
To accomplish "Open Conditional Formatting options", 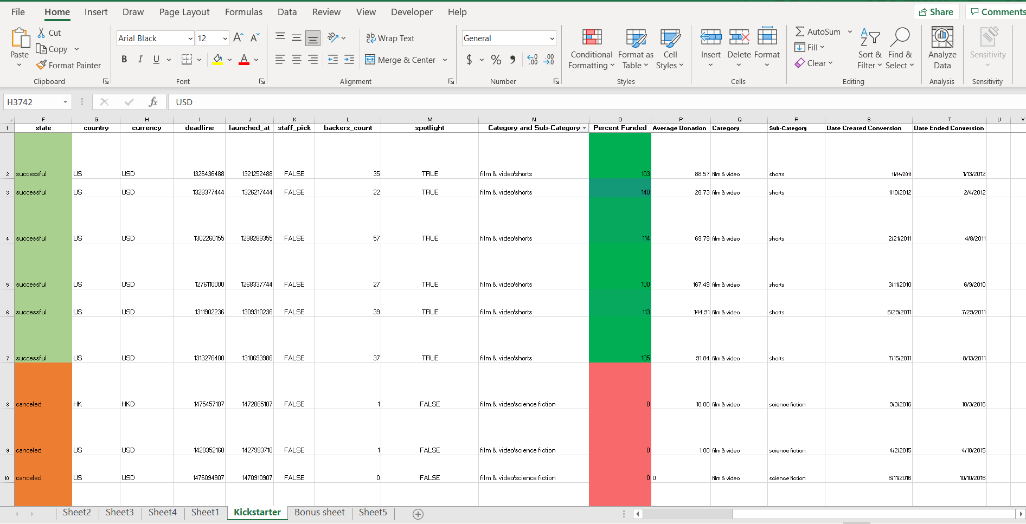I will pyautogui.click(x=591, y=49).
